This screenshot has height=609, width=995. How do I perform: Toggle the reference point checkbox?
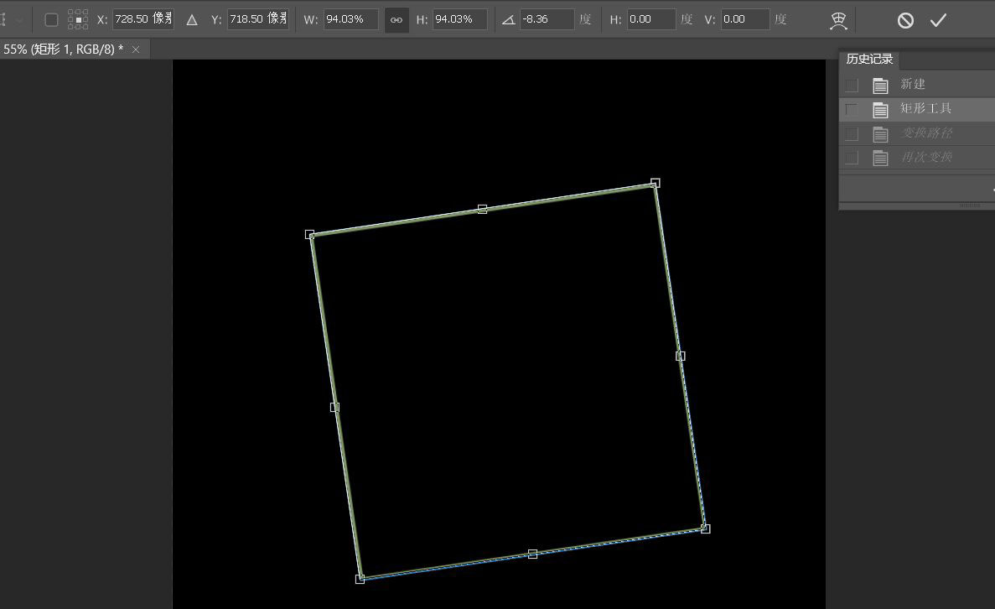point(51,19)
